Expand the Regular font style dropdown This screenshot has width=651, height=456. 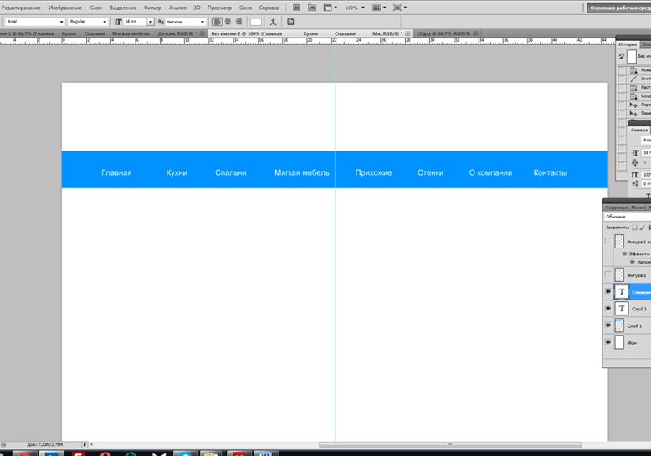(88, 22)
